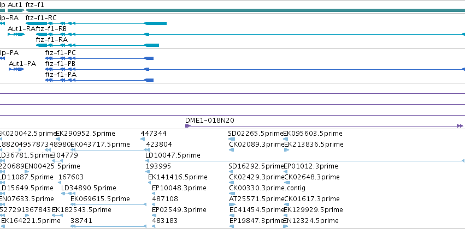
Task: Open EST label SD02265.5prime
Action: [256, 134]
